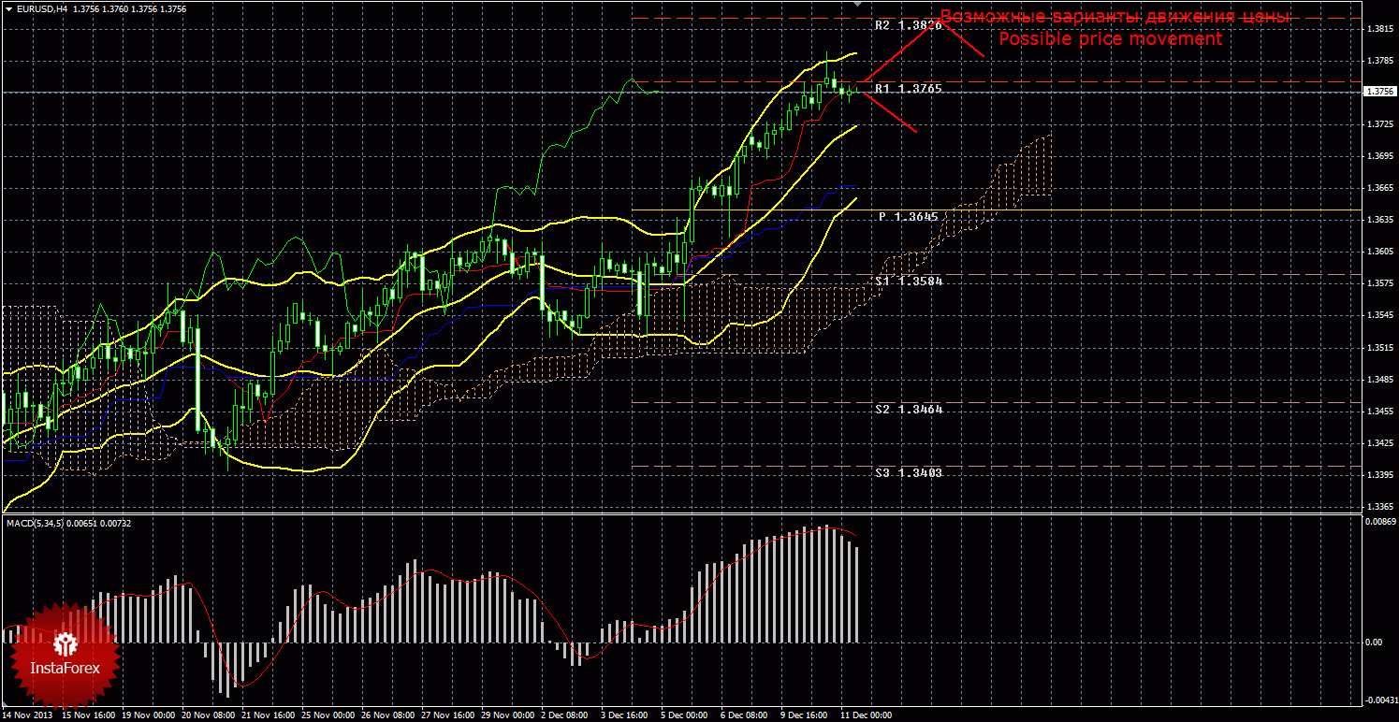The height and width of the screenshot is (722, 1399).
Task: Click the price scale value 1.3635
Action: click(1379, 220)
